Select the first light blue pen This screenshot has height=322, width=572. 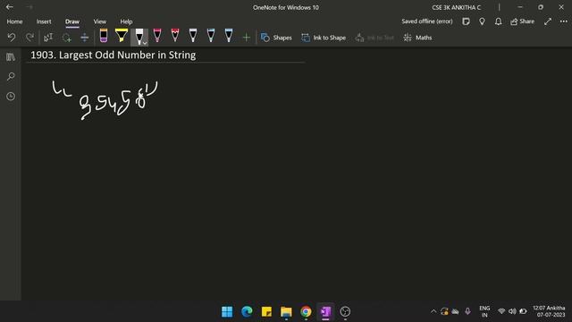click(211, 36)
